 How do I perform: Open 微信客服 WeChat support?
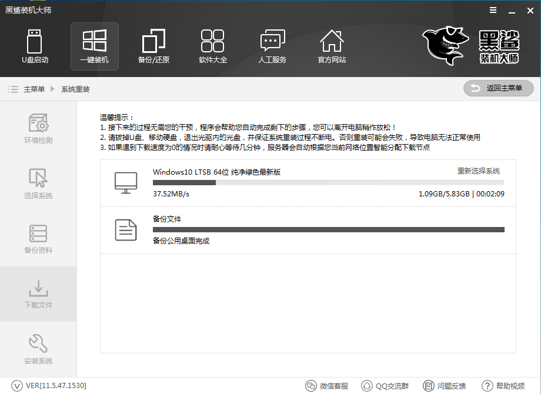(327, 386)
